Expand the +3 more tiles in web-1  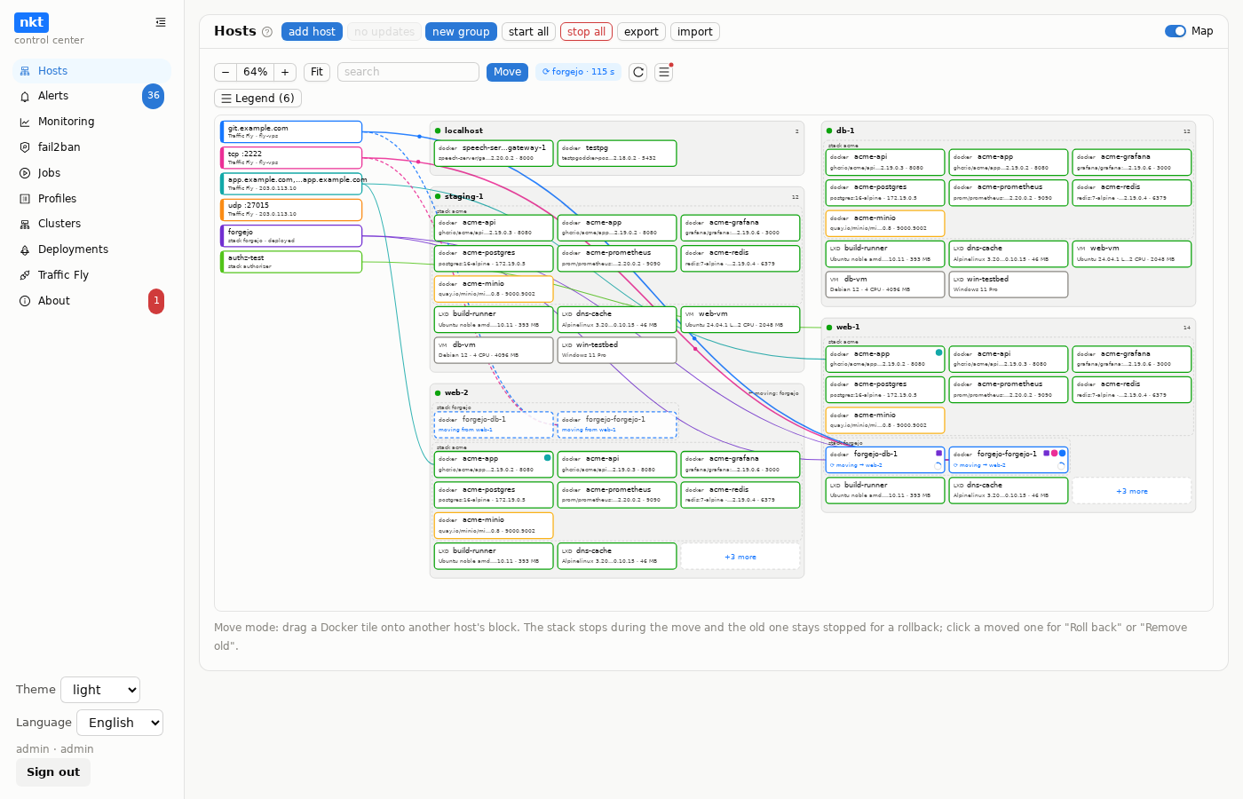point(1132,491)
